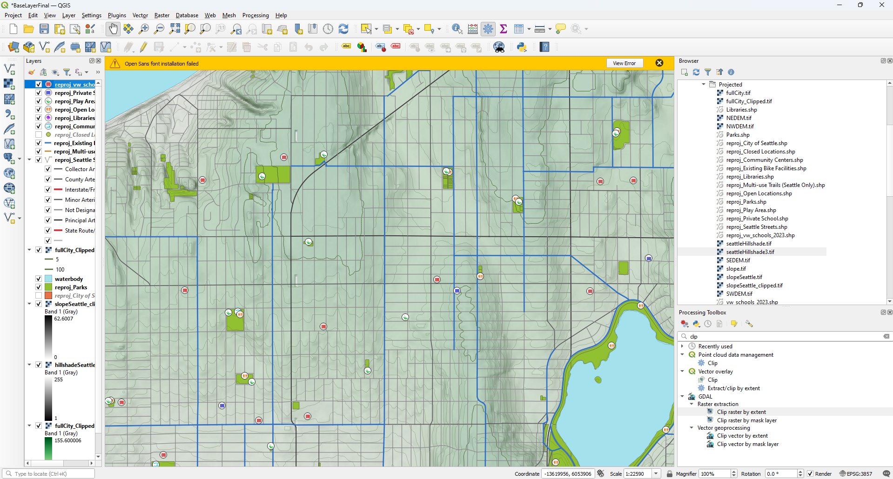Toggle visibility of reproj_Play Area layer
This screenshot has height=479, width=893.
click(x=39, y=101)
